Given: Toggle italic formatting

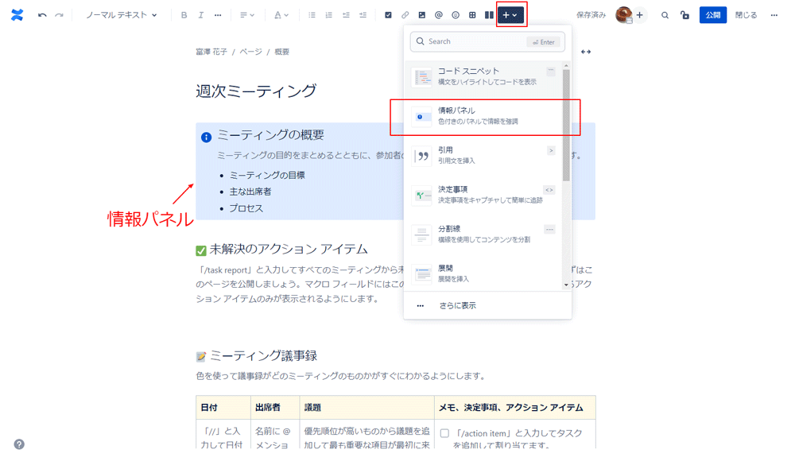Looking at the screenshot, I should click(201, 15).
